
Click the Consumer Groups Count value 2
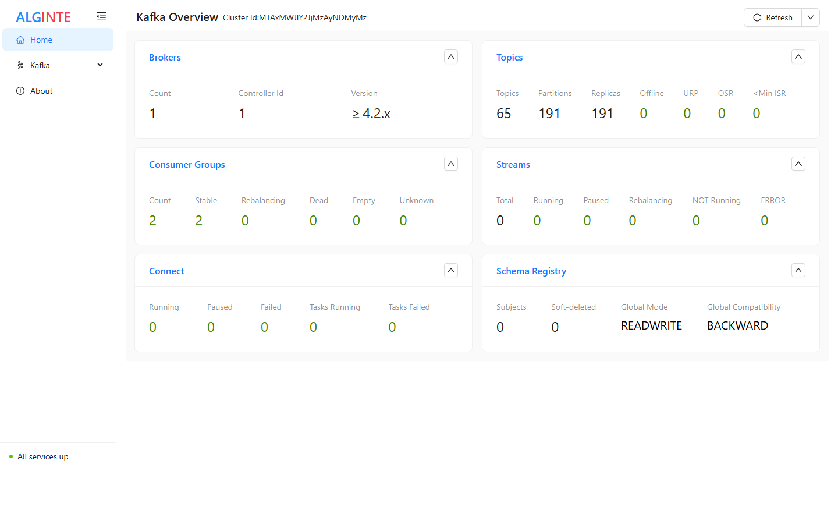pos(152,221)
